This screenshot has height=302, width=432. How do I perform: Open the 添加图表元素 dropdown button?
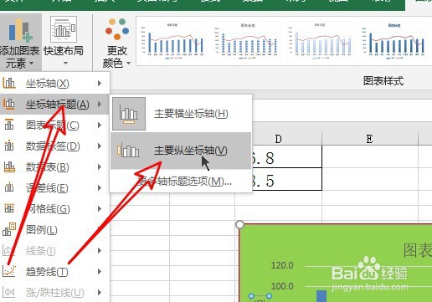click(x=20, y=42)
